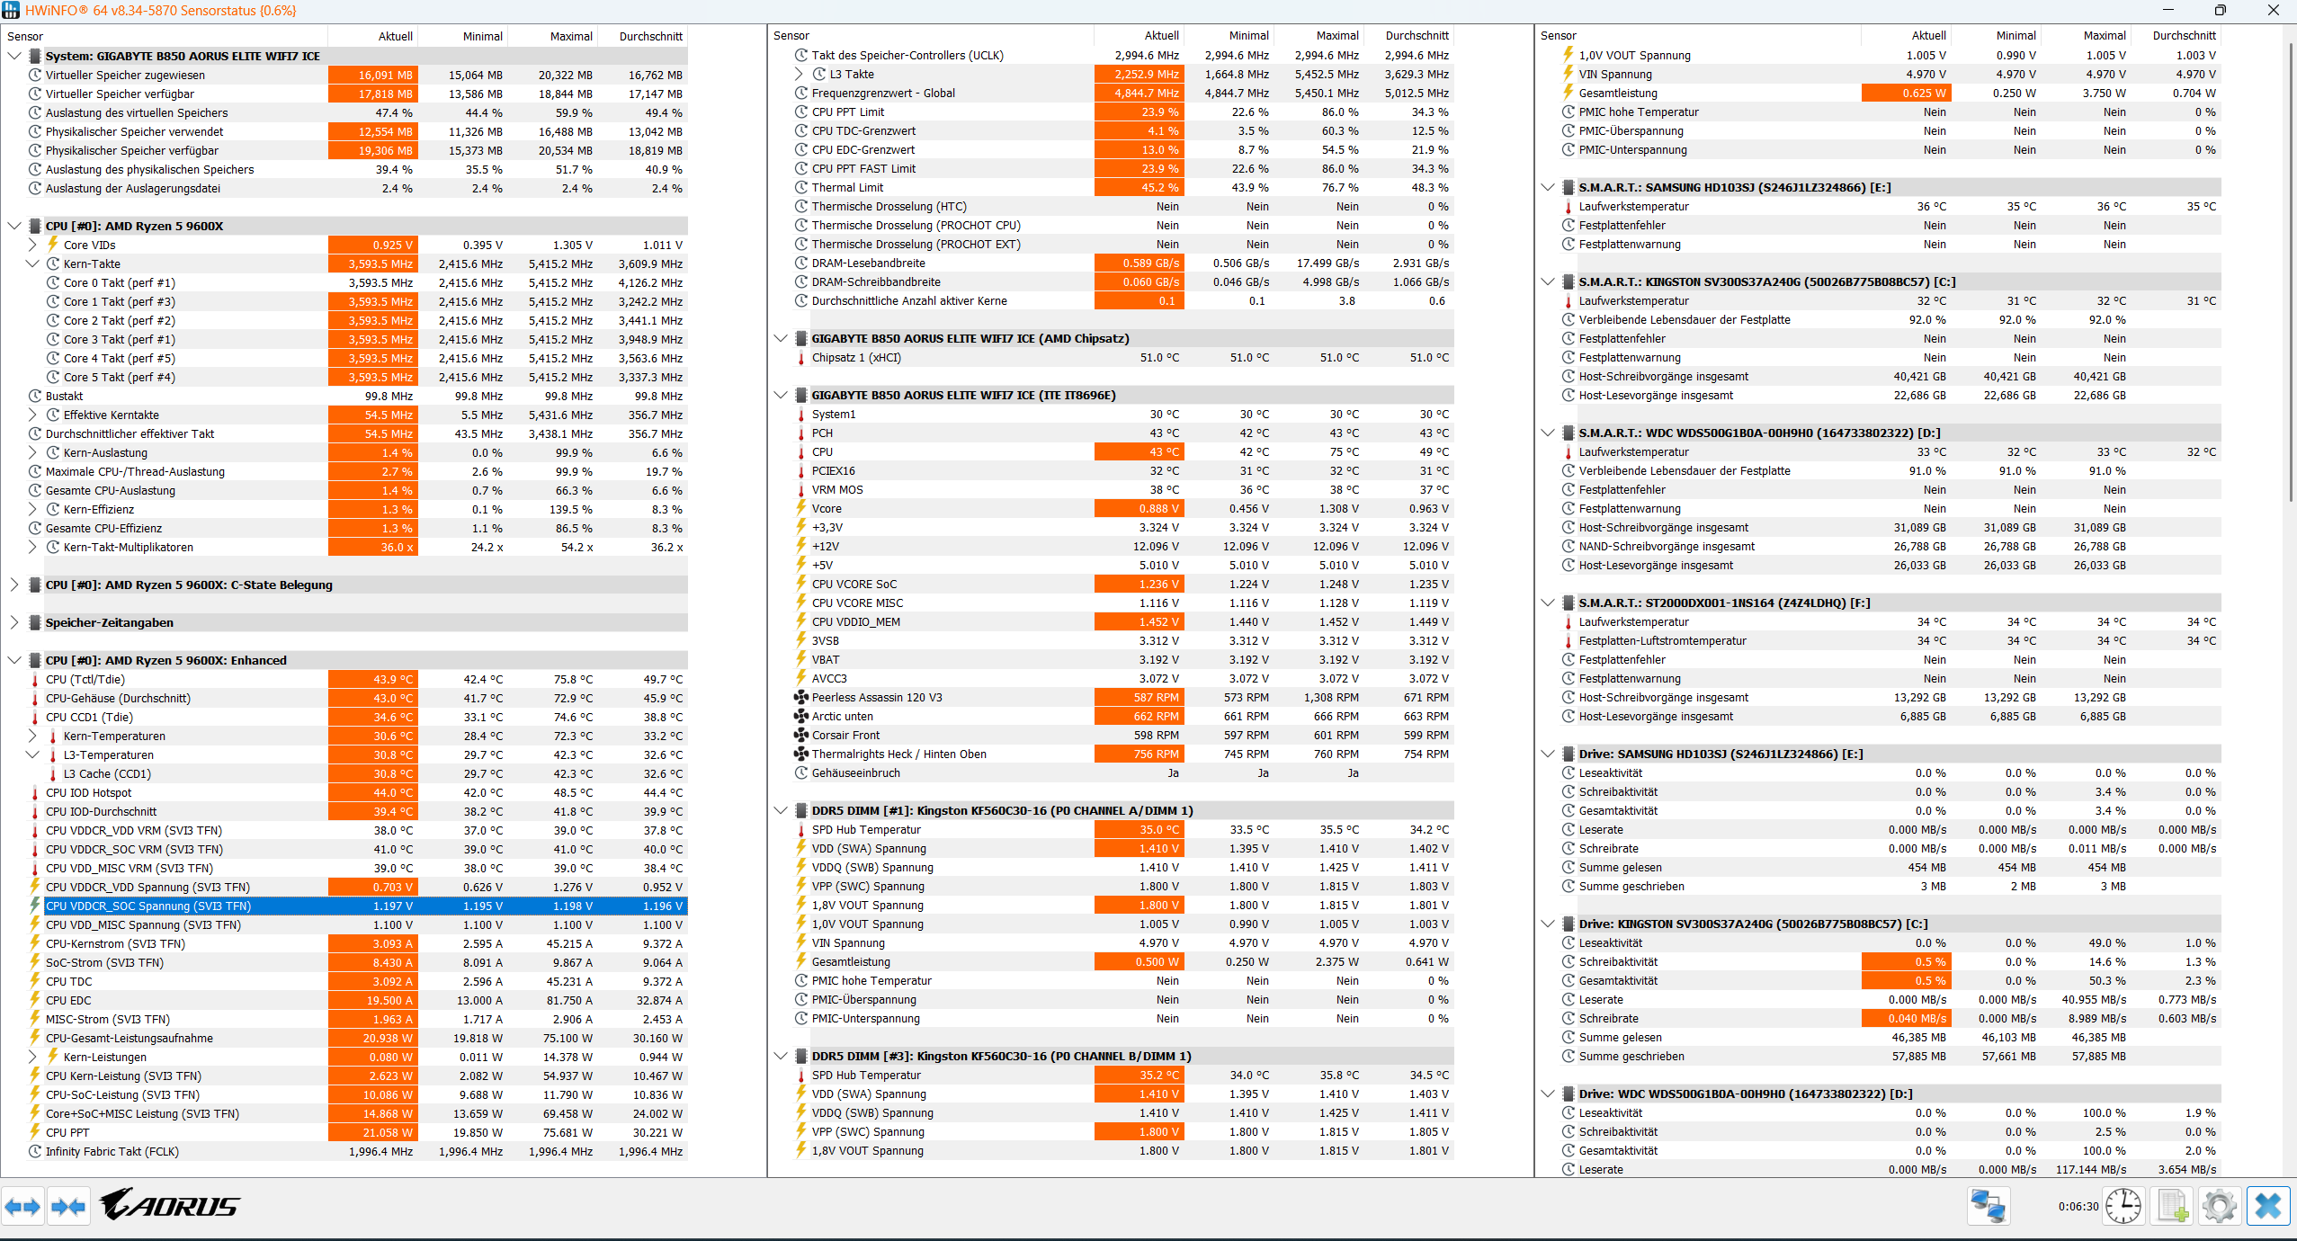Collapse the S.M.A.R.T.: SAMSUNG HD103SJ group
The height and width of the screenshot is (1241, 2297).
point(1548,188)
